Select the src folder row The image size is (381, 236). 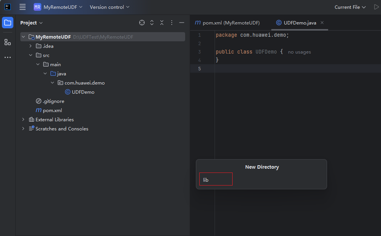(103, 55)
